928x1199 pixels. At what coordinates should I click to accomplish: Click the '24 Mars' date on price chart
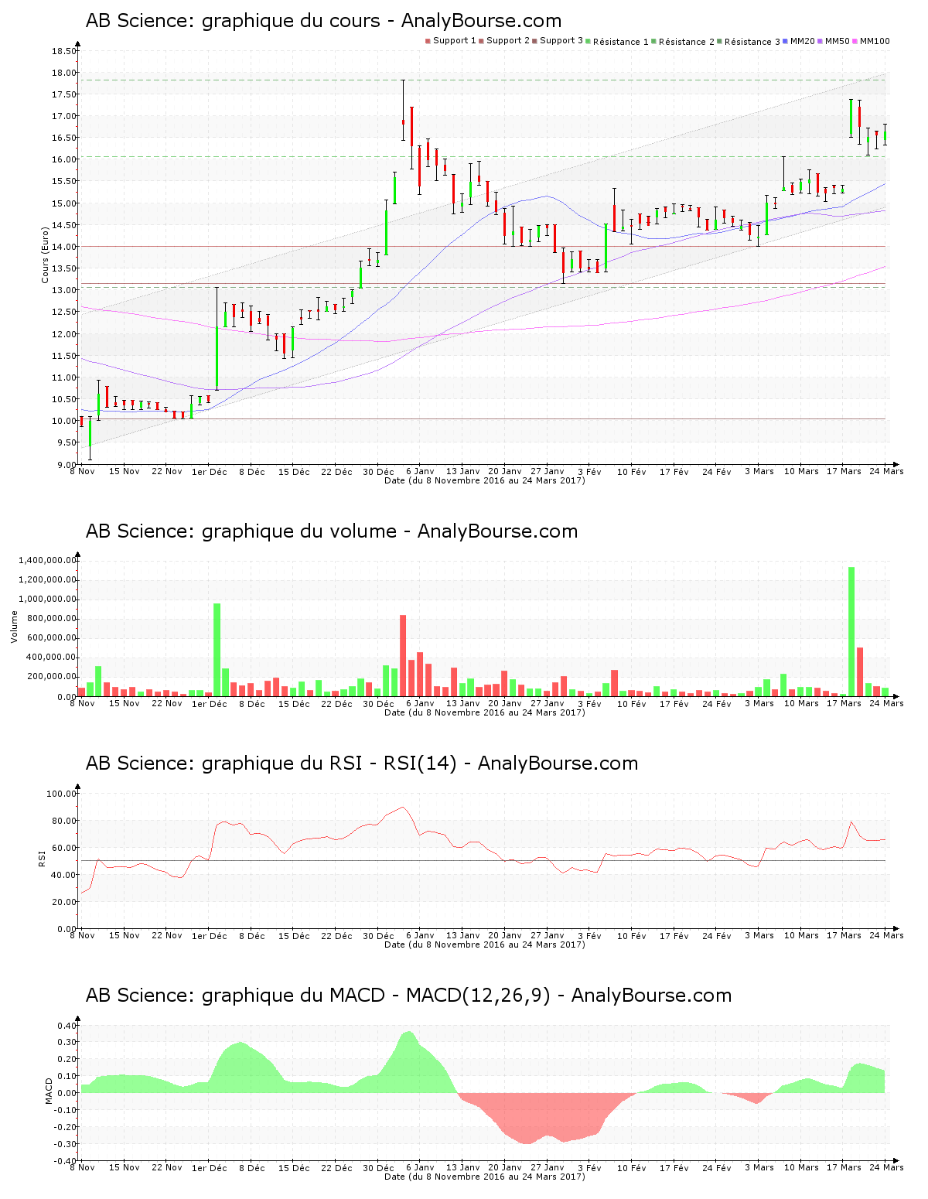coord(886,472)
